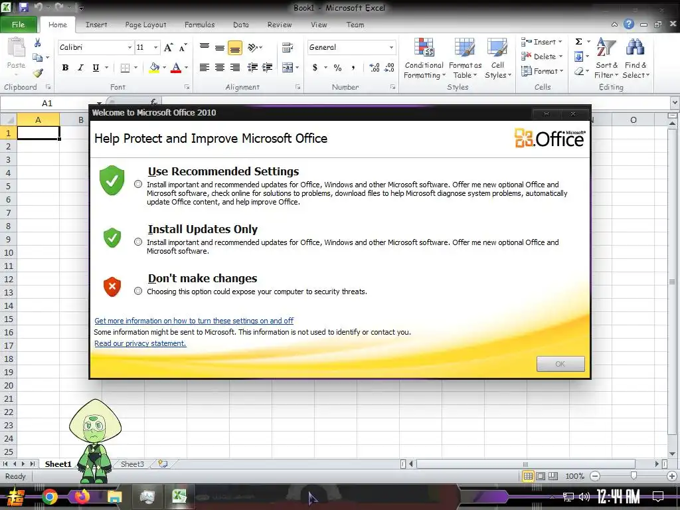Switch to the Formulas tab
The height and width of the screenshot is (510, 680).
199,25
